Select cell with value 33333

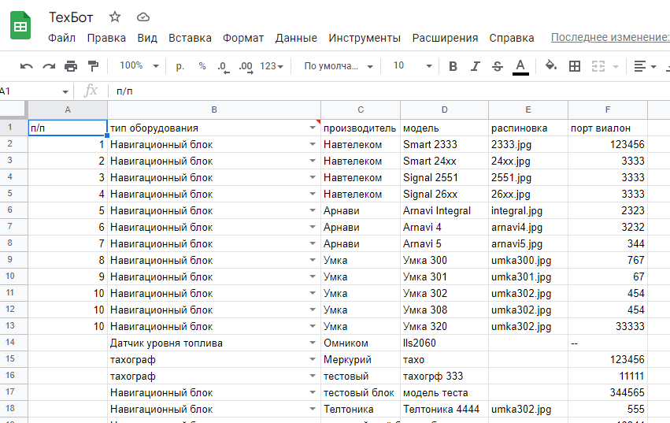[608, 326]
